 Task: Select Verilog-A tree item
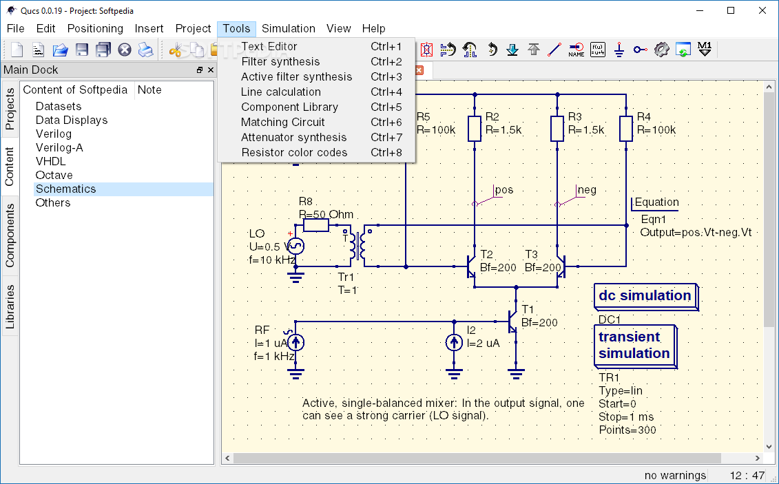[x=60, y=147]
